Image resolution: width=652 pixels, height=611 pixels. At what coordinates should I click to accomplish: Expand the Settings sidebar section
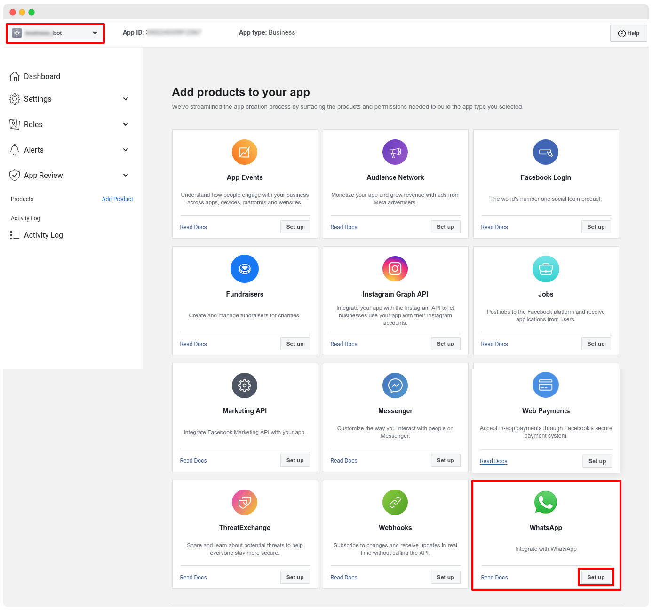125,99
